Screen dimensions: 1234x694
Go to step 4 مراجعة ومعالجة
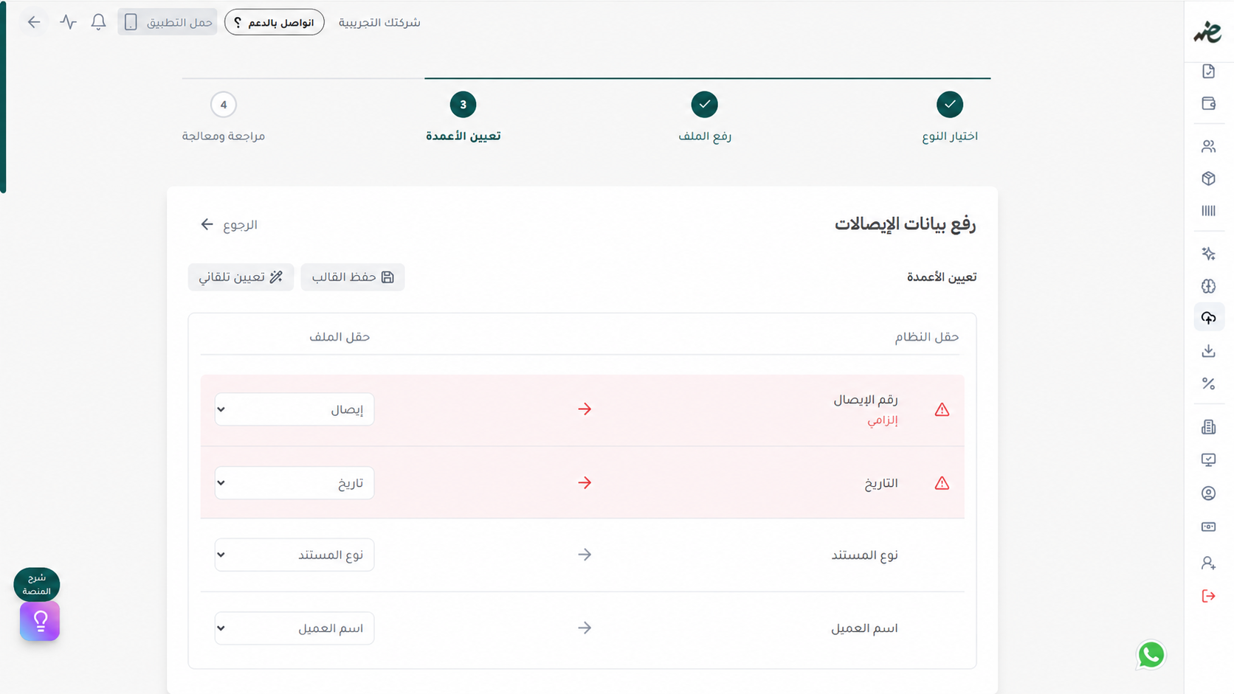click(223, 117)
